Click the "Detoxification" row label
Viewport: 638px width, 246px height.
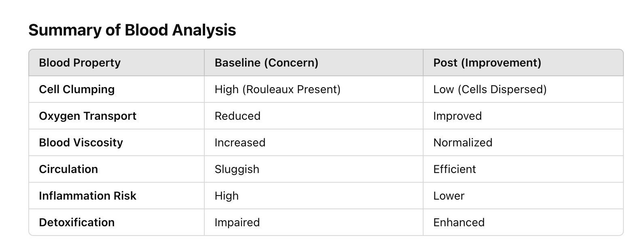coord(76,223)
